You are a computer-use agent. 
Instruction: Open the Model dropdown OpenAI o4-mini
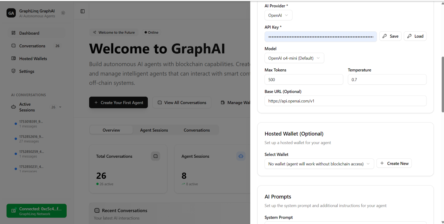(294, 58)
